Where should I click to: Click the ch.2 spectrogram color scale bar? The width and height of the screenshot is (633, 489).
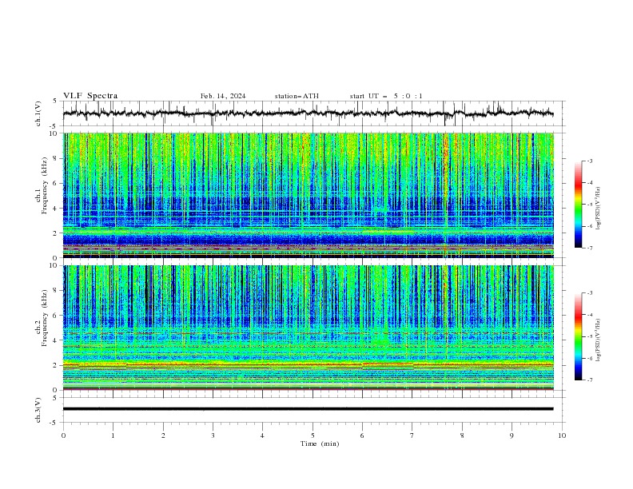click(x=578, y=336)
